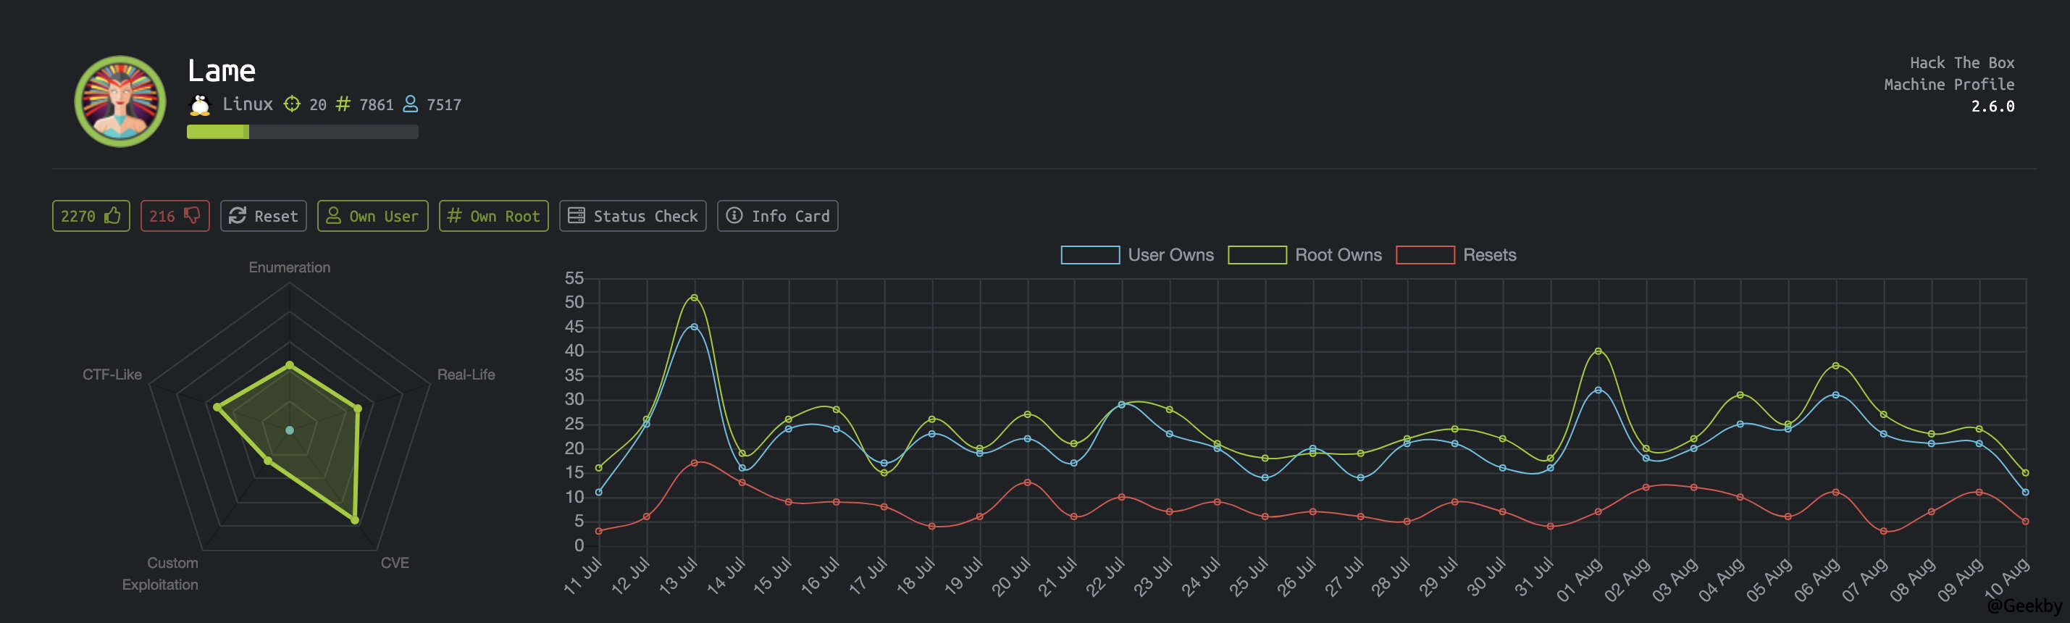The height and width of the screenshot is (623, 2070).
Task: Click the crosshair points icon
Action: tap(292, 104)
